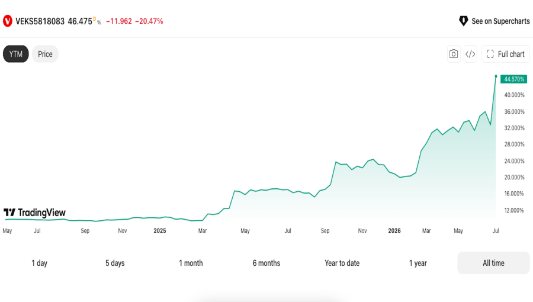The width and height of the screenshot is (533, 302).
Task: Select the Year to date range
Action: tap(342, 263)
